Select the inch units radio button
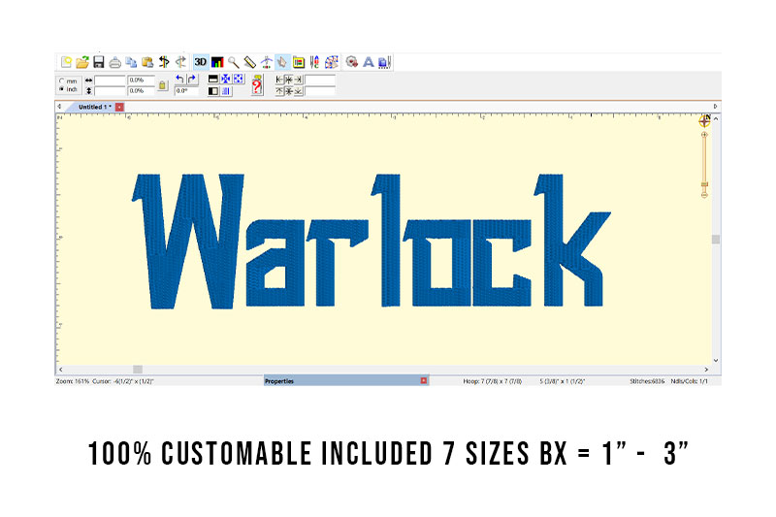776x517 pixels. pos(62,89)
